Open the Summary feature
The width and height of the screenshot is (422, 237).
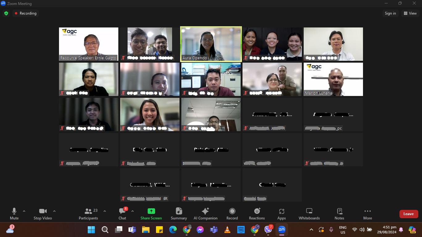[x=179, y=214]
